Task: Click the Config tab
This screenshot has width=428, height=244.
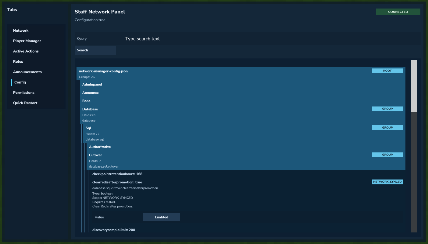Action: click(x=20, y=82)
